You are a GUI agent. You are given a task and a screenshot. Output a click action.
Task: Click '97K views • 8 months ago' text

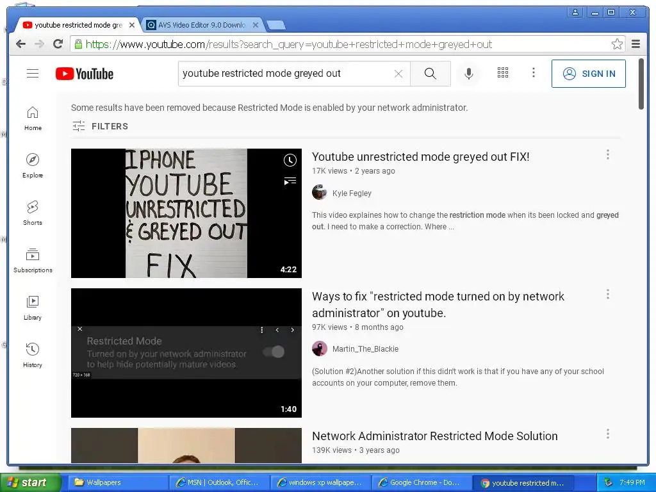coord(357,327)
